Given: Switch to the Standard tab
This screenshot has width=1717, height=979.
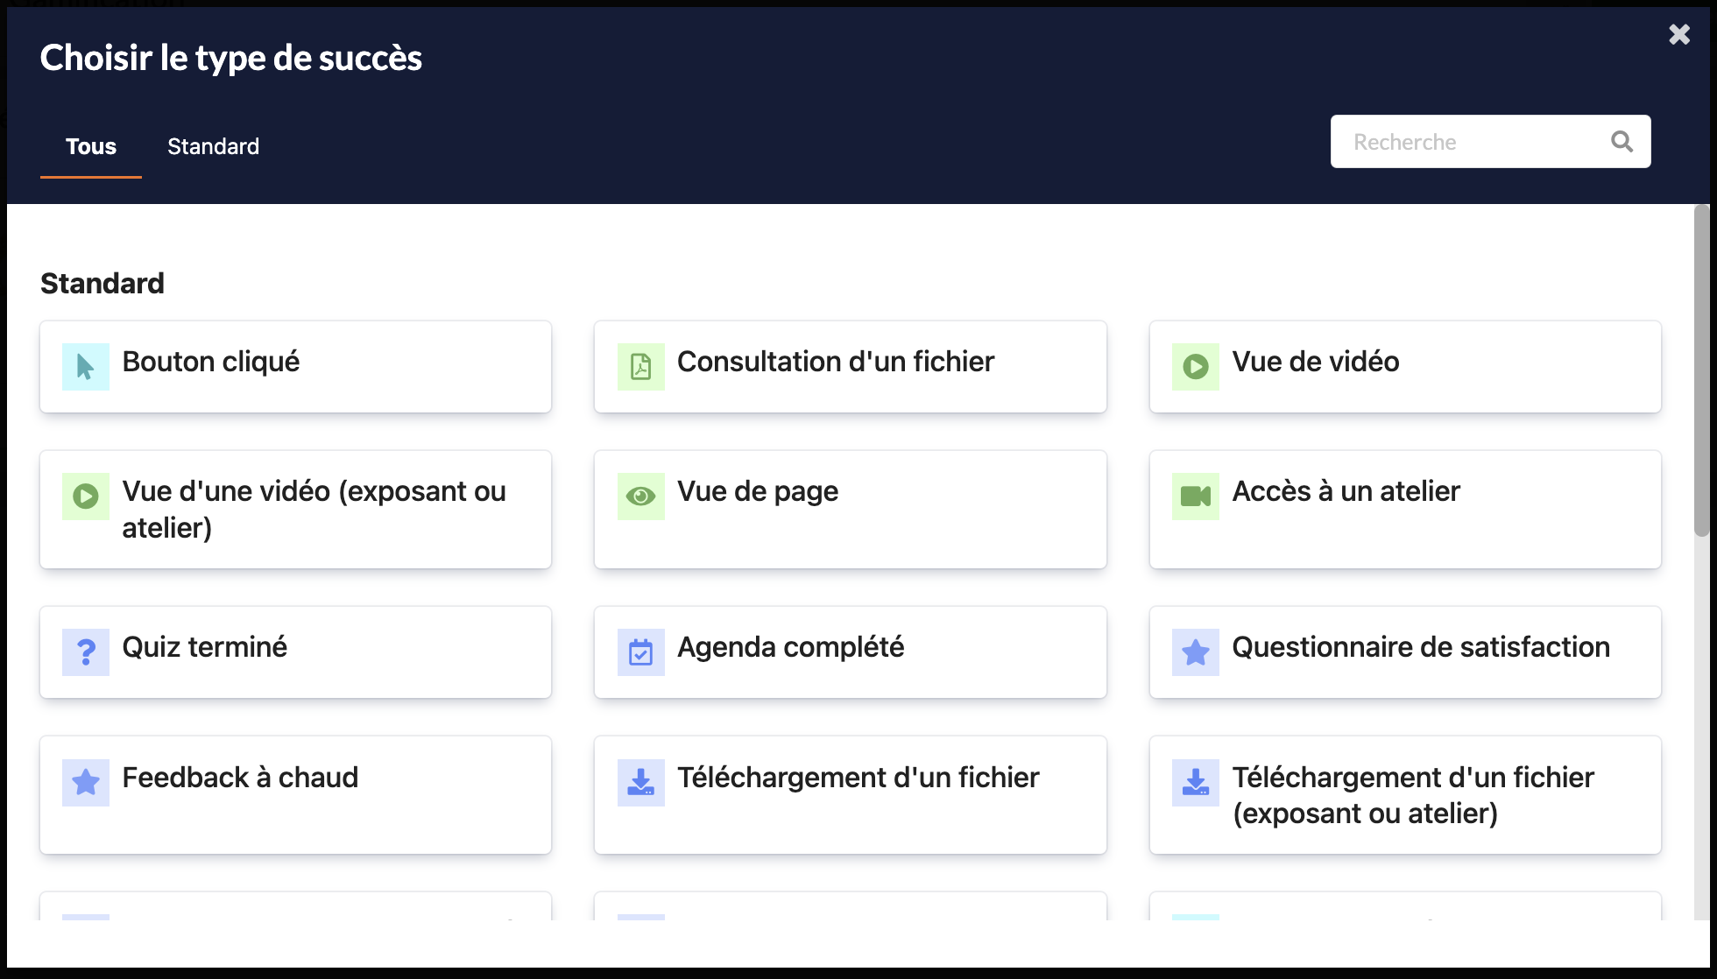Looking at the screenshot, I should pyautogui.click(x=213, y=146).
